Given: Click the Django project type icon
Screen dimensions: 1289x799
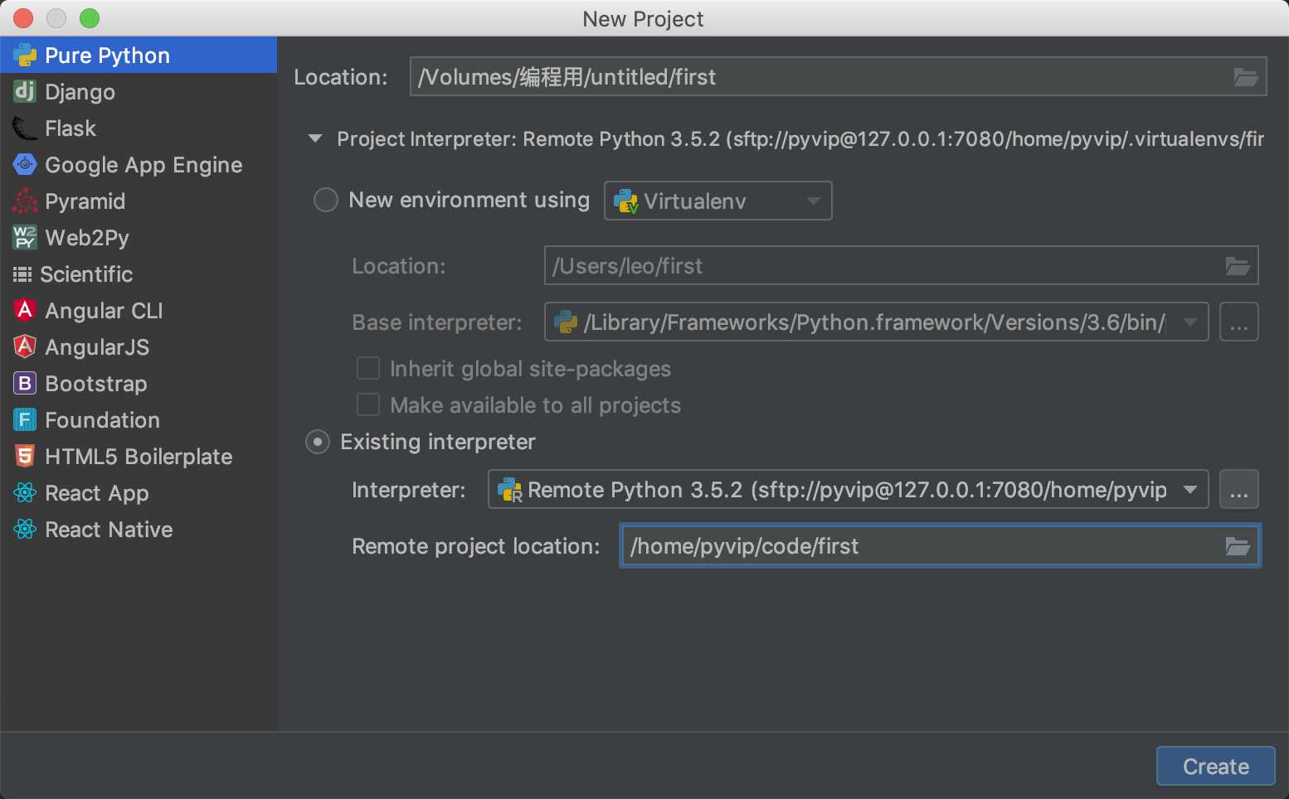Looking at the screenshot, I should pos(25,91).
